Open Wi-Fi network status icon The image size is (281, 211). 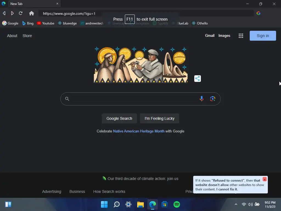[x=244, y=204]
